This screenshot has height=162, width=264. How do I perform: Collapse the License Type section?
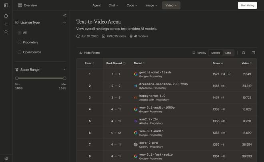[x=64, y=22]
